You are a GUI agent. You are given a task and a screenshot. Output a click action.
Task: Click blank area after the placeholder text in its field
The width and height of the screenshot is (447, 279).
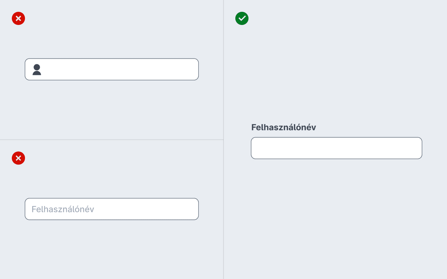pyautogui.click(x=146, y=209)
